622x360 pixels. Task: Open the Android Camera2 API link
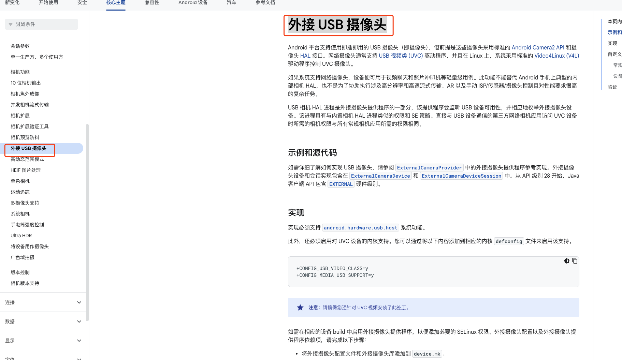coord(538,47)
